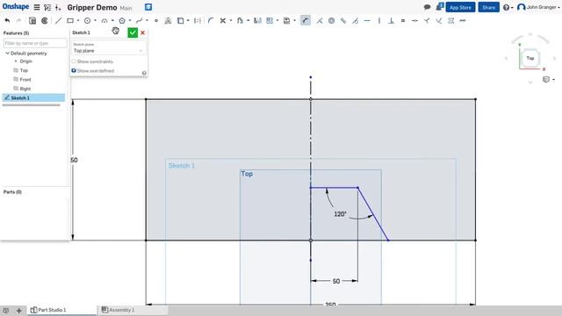The width and height of the screenshot is (562, 316).
Task: Apply the Parallel constraint
Action: point(343,21)
